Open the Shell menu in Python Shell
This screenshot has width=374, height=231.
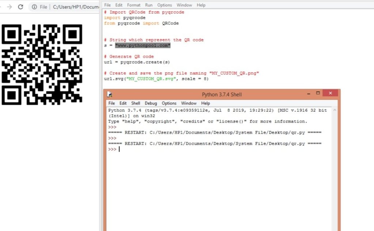(136, 103)
